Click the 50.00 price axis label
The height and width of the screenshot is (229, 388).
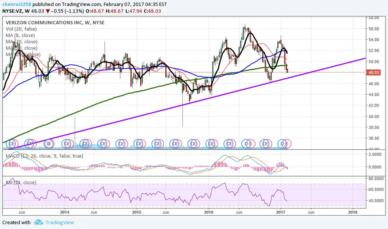click(374, 62)
